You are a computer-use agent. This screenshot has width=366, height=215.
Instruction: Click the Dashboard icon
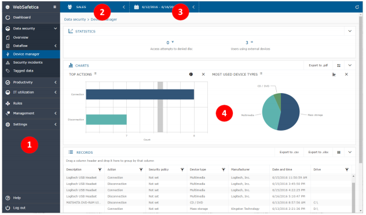tap(8, 17)
